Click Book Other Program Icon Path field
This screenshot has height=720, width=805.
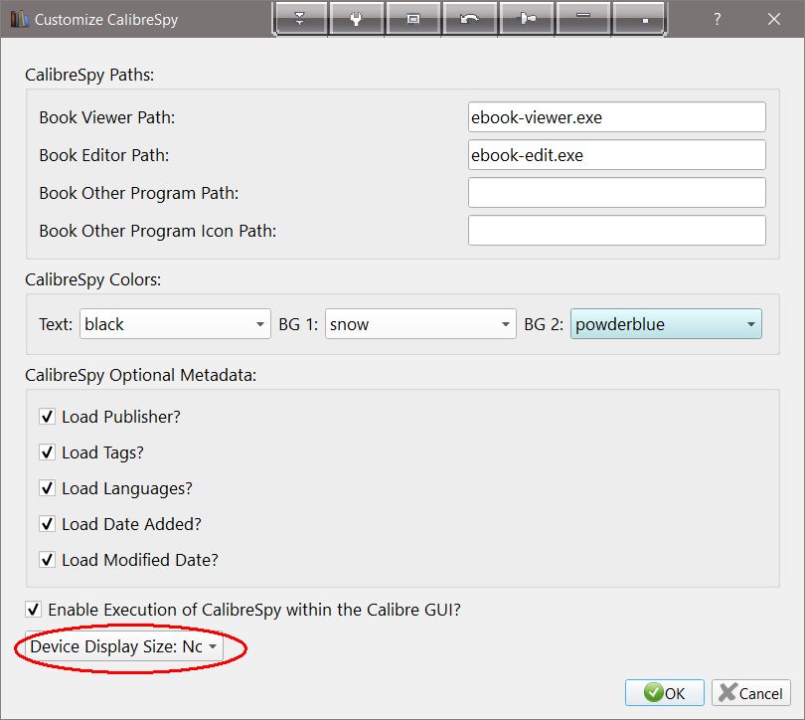point(616,231)
